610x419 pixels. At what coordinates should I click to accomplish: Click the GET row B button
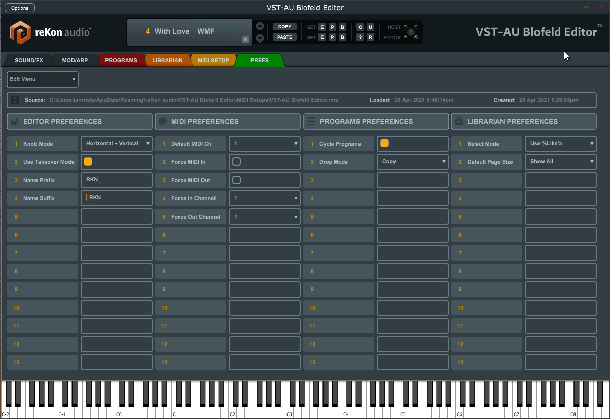342,27
